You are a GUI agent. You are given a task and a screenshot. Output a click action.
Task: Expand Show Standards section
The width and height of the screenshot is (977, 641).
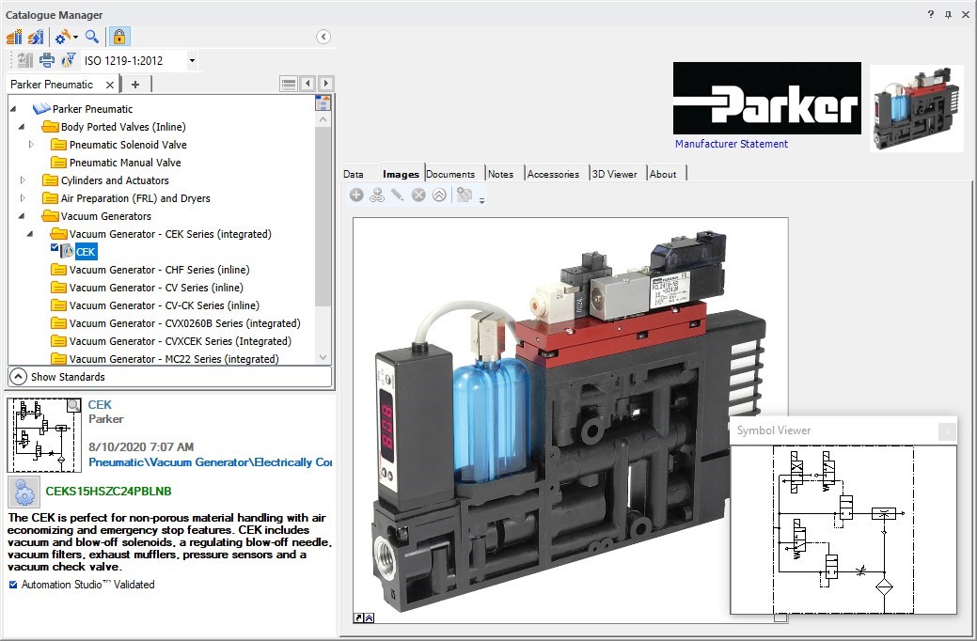click(x=18, y=376)
